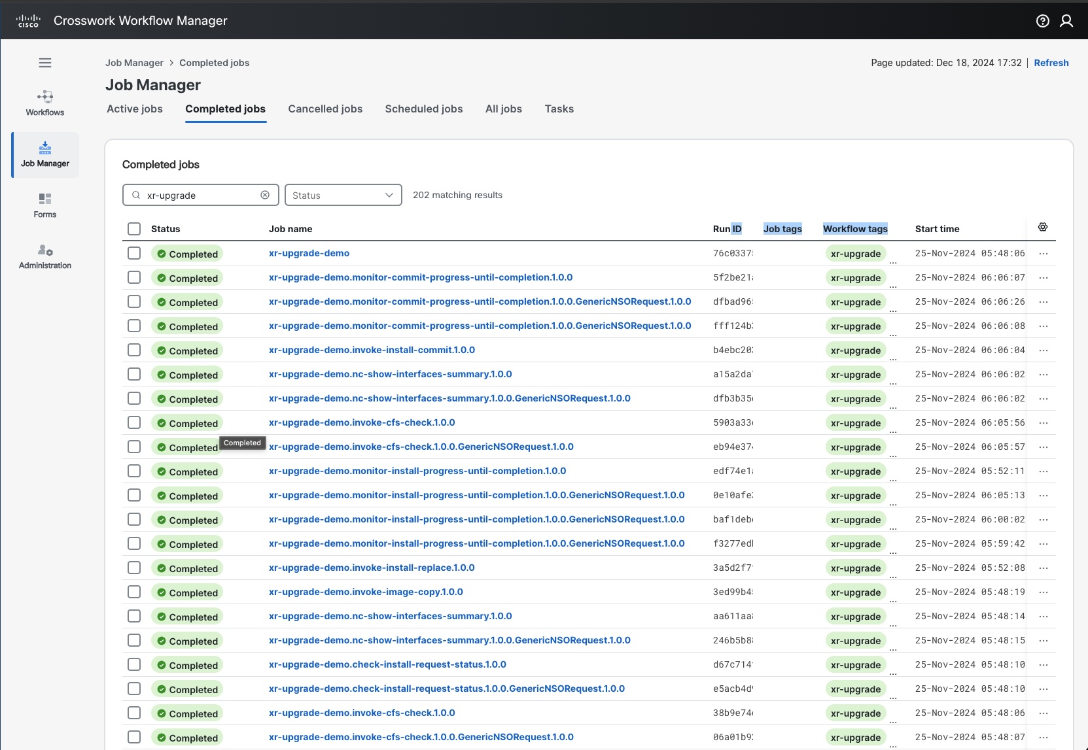Image resolution: width=1088 pixels, height=750 pixels.
Task: Click the xr-upgrade search input field
Action: (201, 195)
